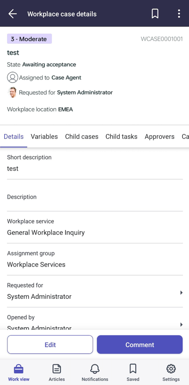Viewport: 189px width, 385px height.
Task: Switch to the Details tab
Action: pyautogui.click(x=14, y=136)
